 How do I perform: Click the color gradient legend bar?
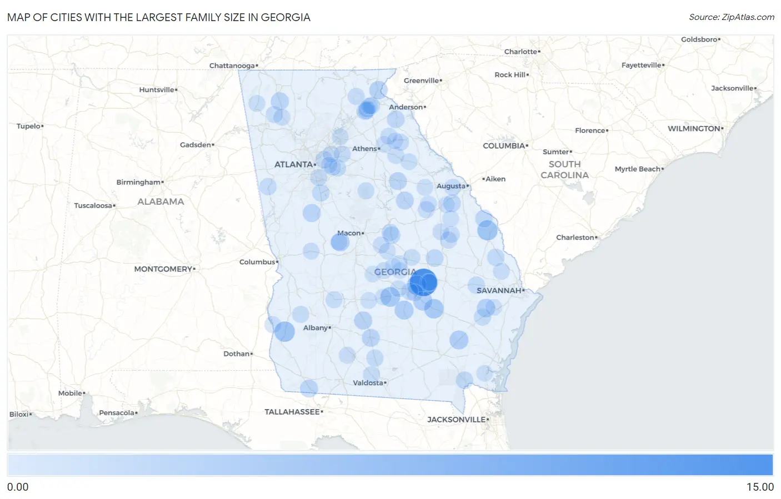click(390, 465)
